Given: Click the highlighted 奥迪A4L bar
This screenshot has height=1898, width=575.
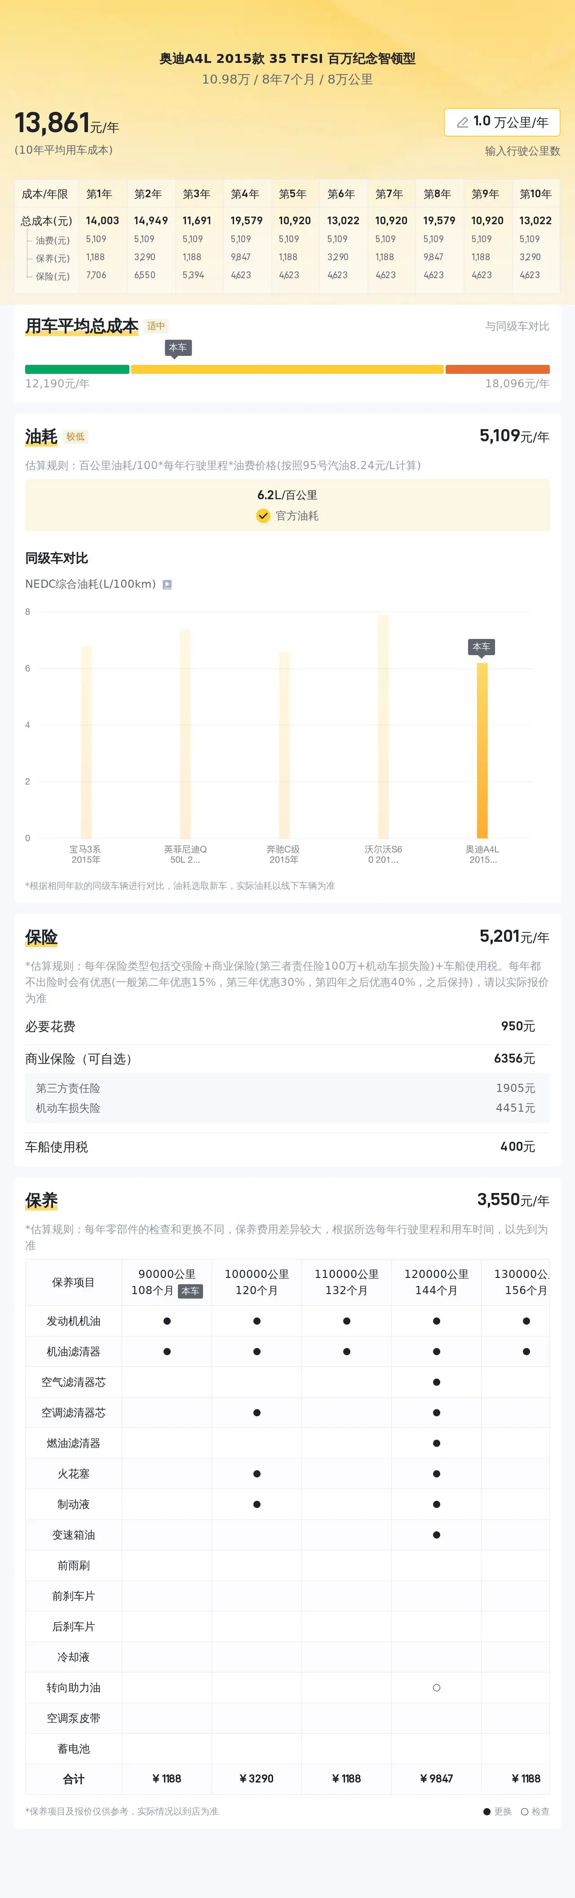Looking at the screenshot, I should pyautogui.click(x=482, y=751).
